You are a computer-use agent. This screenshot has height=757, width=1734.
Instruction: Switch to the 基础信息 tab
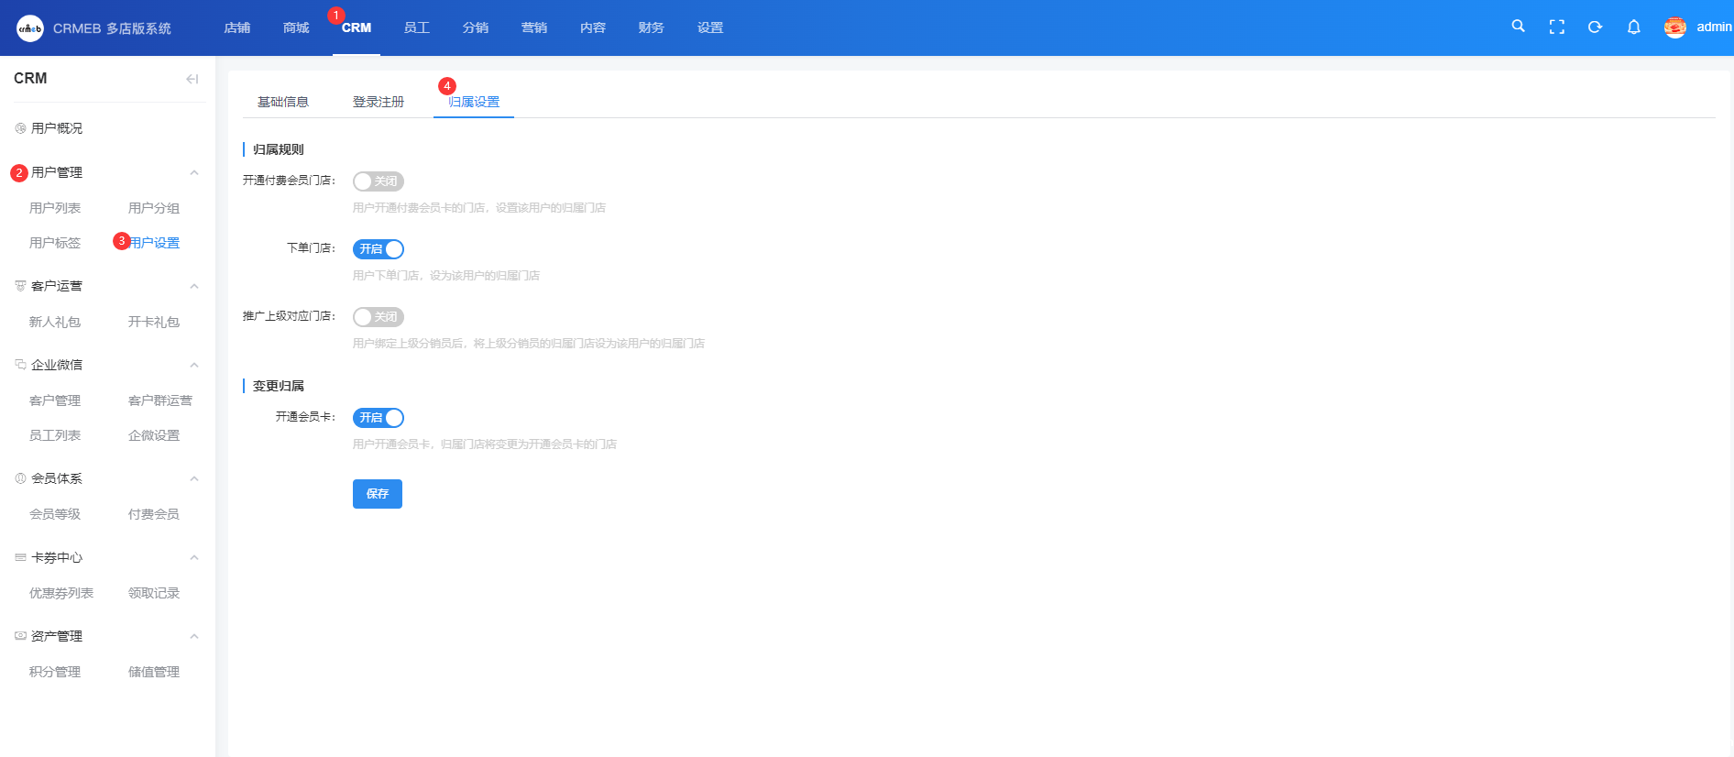point(282,102)
